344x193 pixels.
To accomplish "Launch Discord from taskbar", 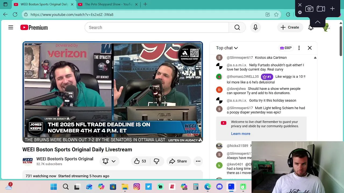I will pos(220,187).
